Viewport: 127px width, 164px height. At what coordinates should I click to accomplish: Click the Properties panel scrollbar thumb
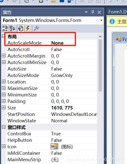click(x=100, y=66)
